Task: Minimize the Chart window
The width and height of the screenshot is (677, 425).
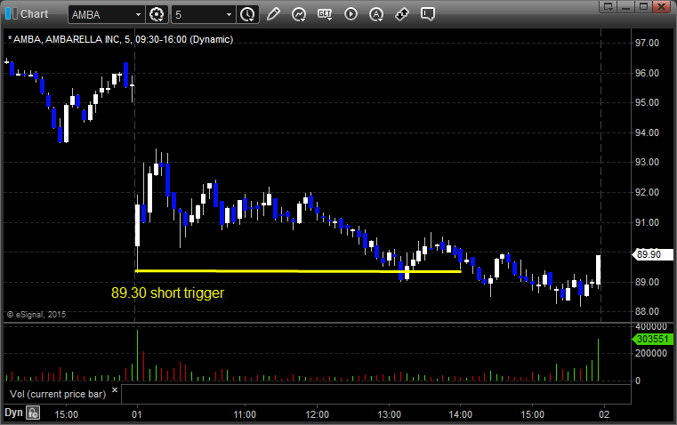Action: [625, 6]
